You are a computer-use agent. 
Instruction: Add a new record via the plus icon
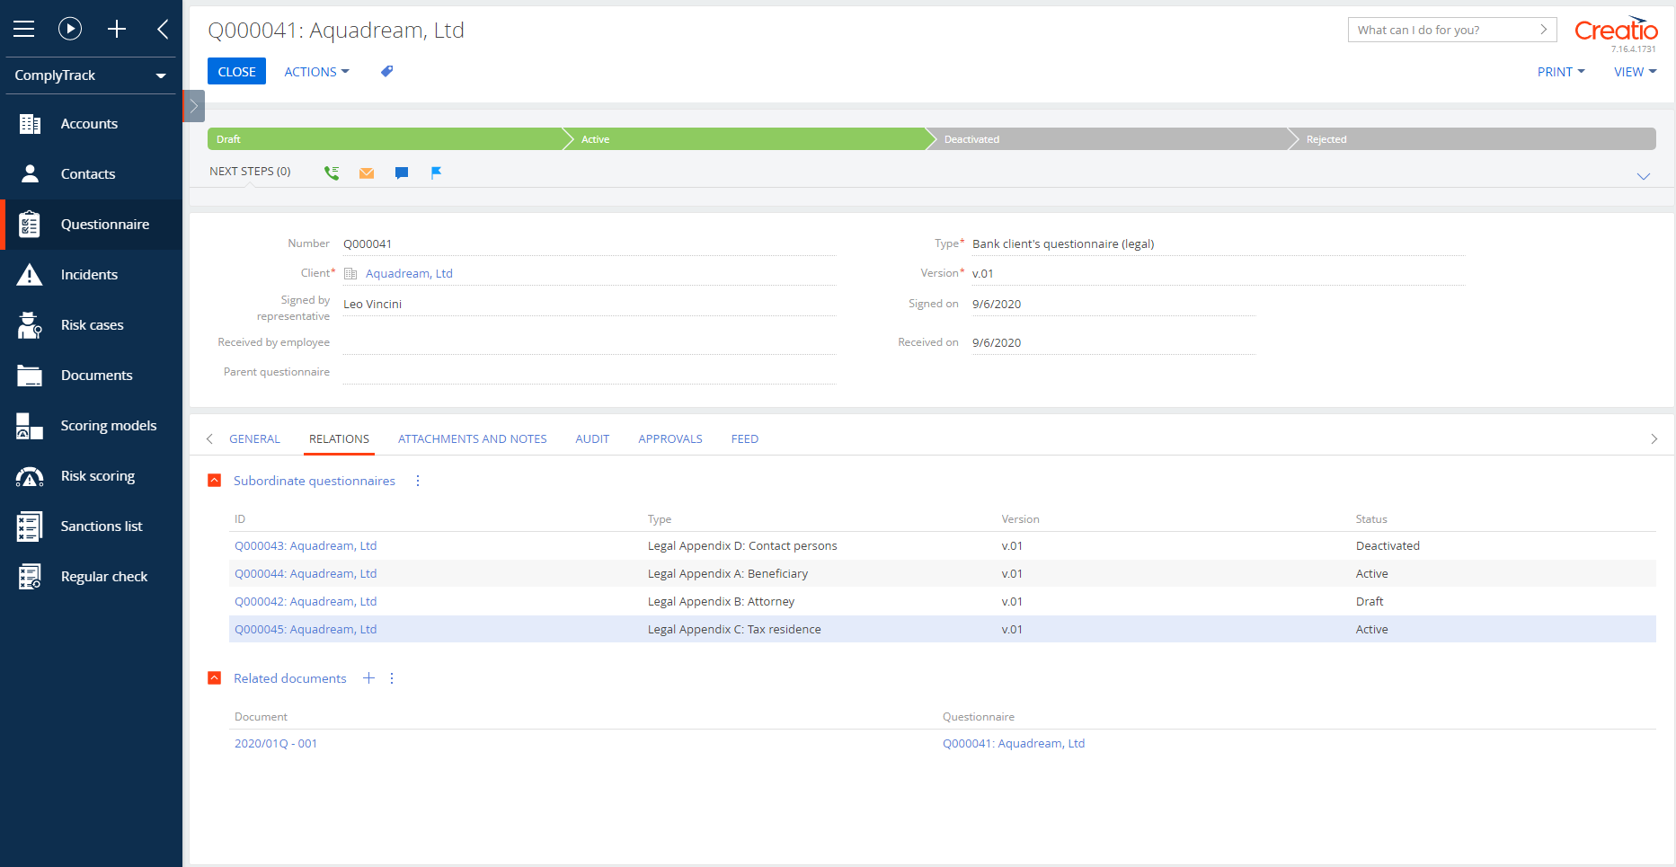point(117,29)
